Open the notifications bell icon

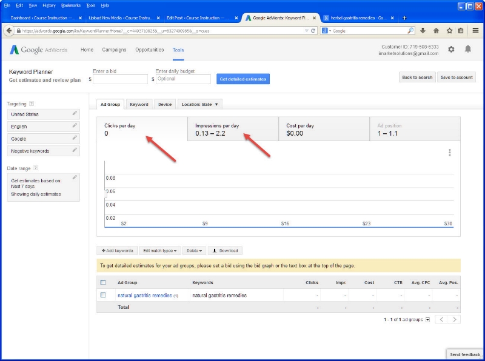pos(468,50)
